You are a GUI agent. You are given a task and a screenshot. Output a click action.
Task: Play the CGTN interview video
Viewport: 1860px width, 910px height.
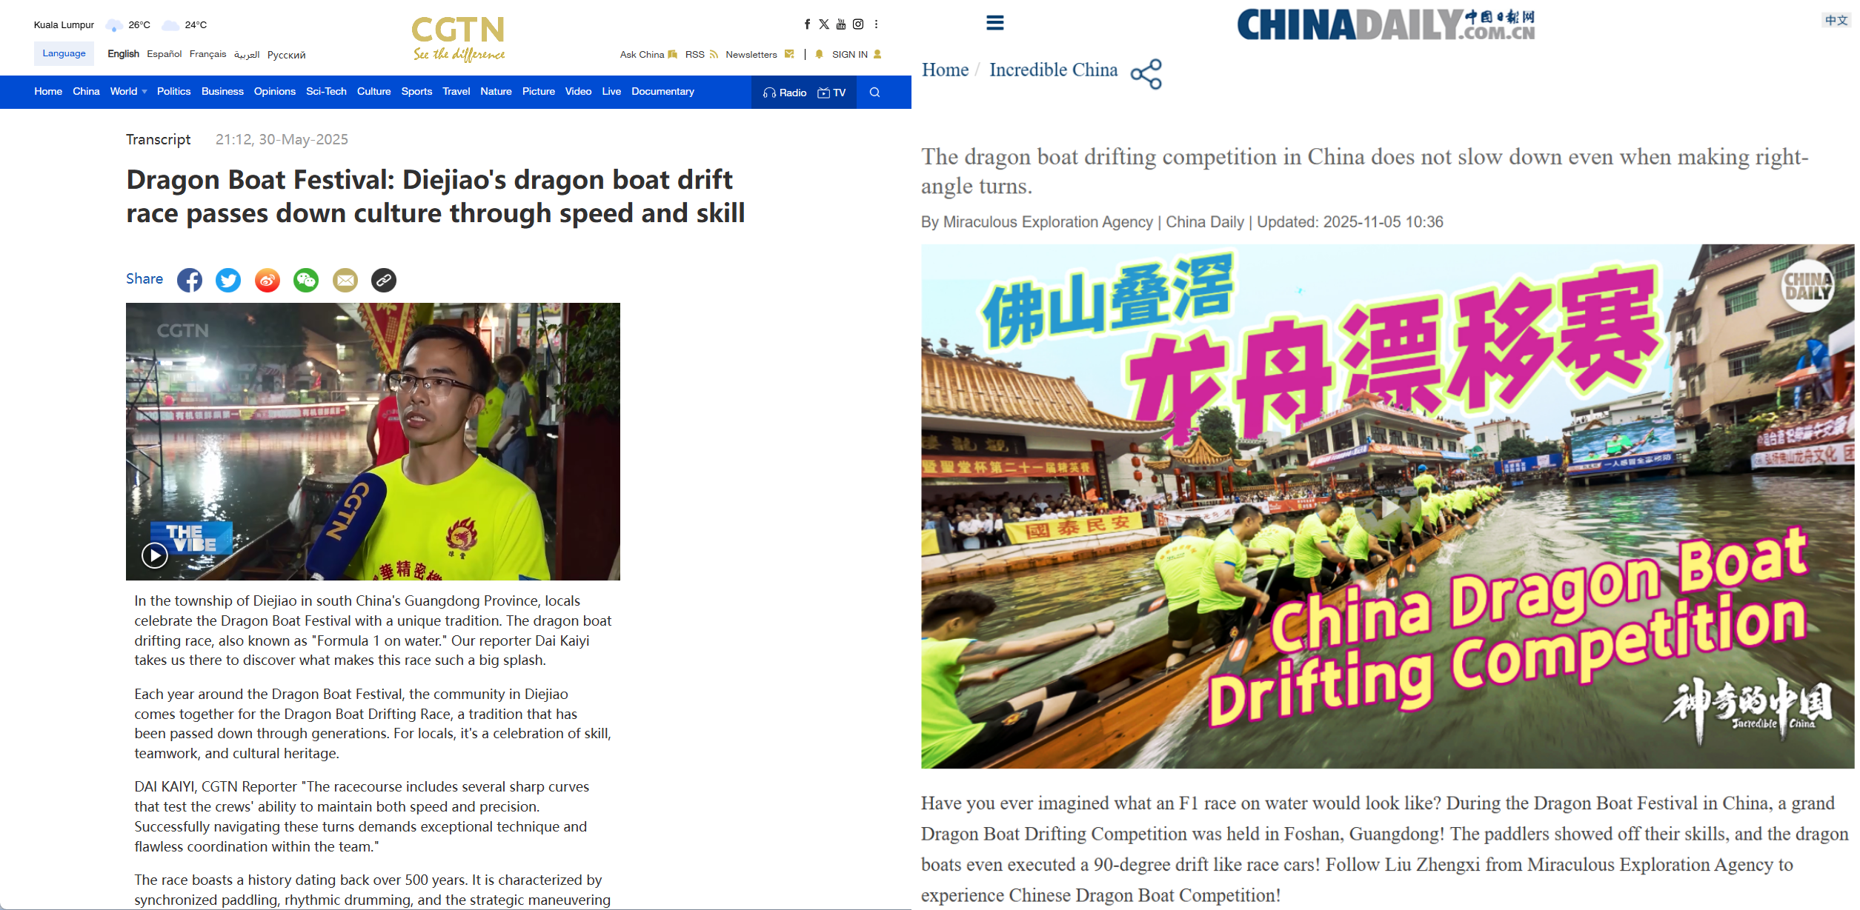pyautogui.click(x=155, y=555)
